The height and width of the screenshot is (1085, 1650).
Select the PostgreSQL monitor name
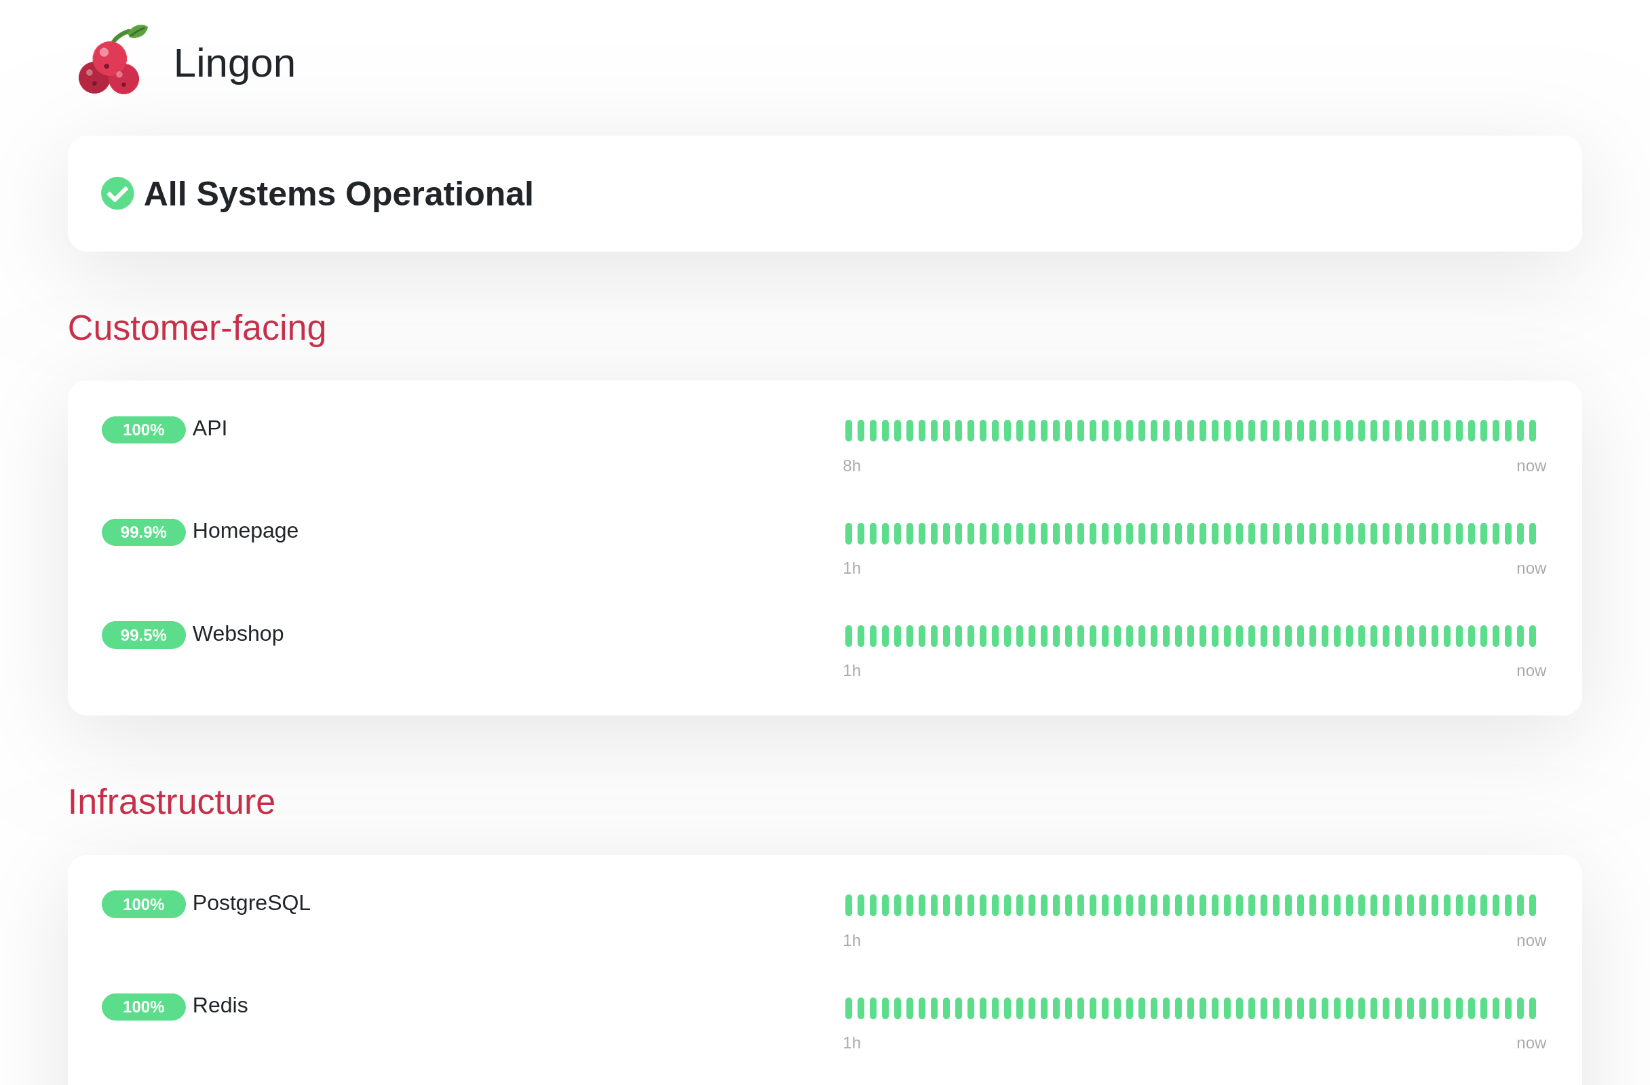point(252,903)
